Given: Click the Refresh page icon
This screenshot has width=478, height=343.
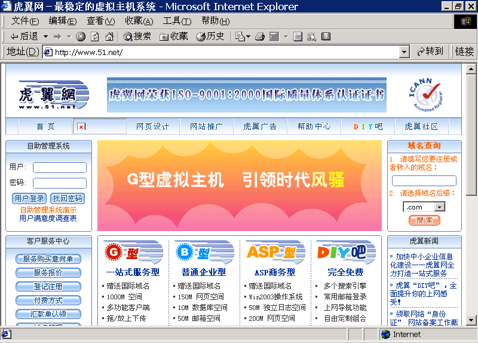Looking at the screenshot, I should coord(95,37).
